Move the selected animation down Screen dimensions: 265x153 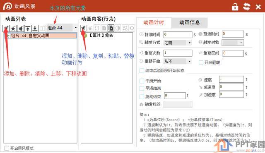tap(35, 28)
